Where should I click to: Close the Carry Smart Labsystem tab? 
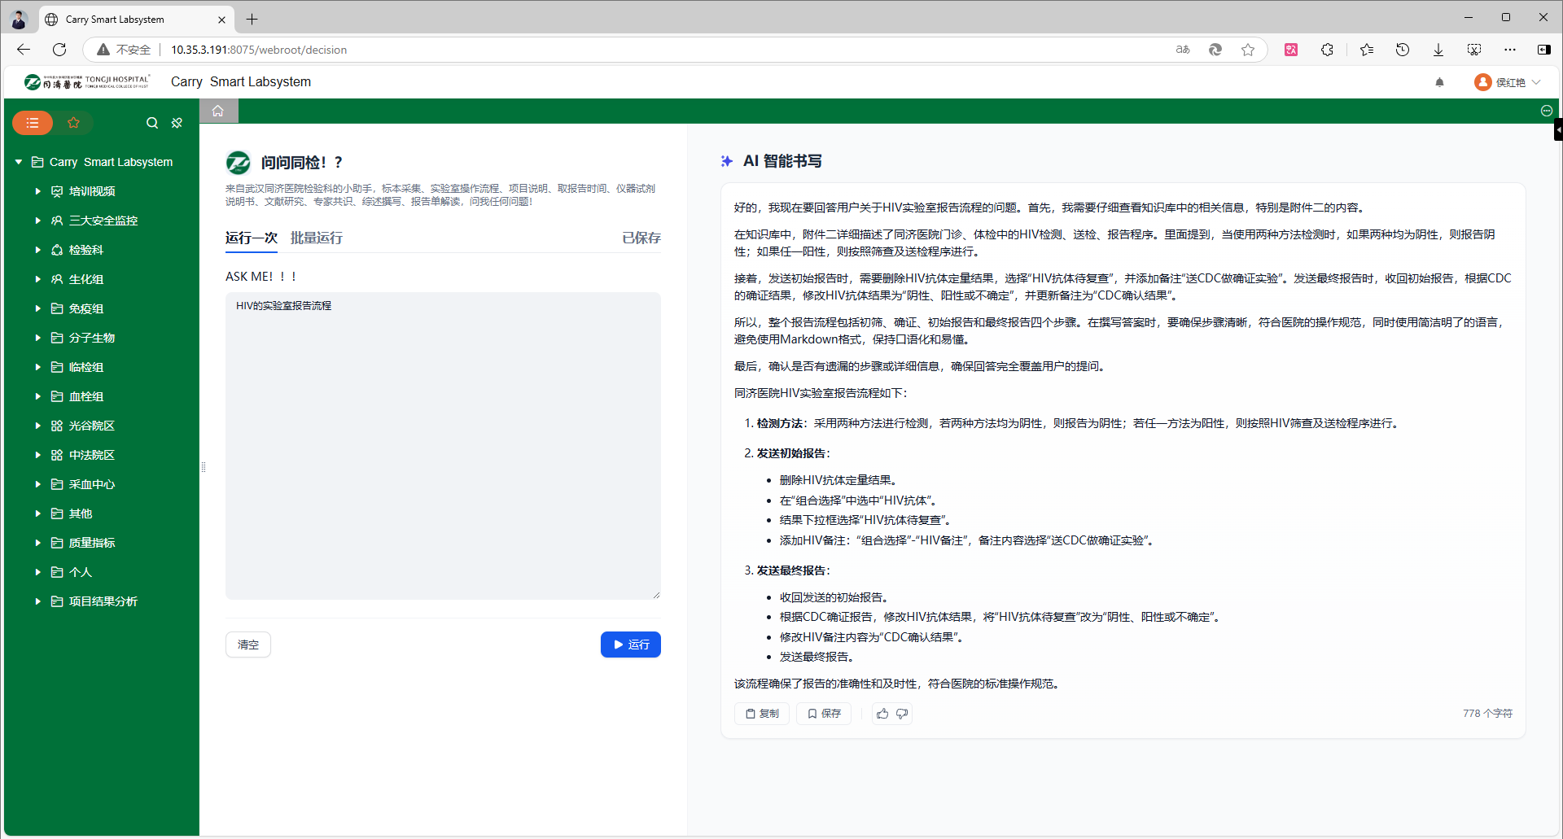tap(221, 20)
